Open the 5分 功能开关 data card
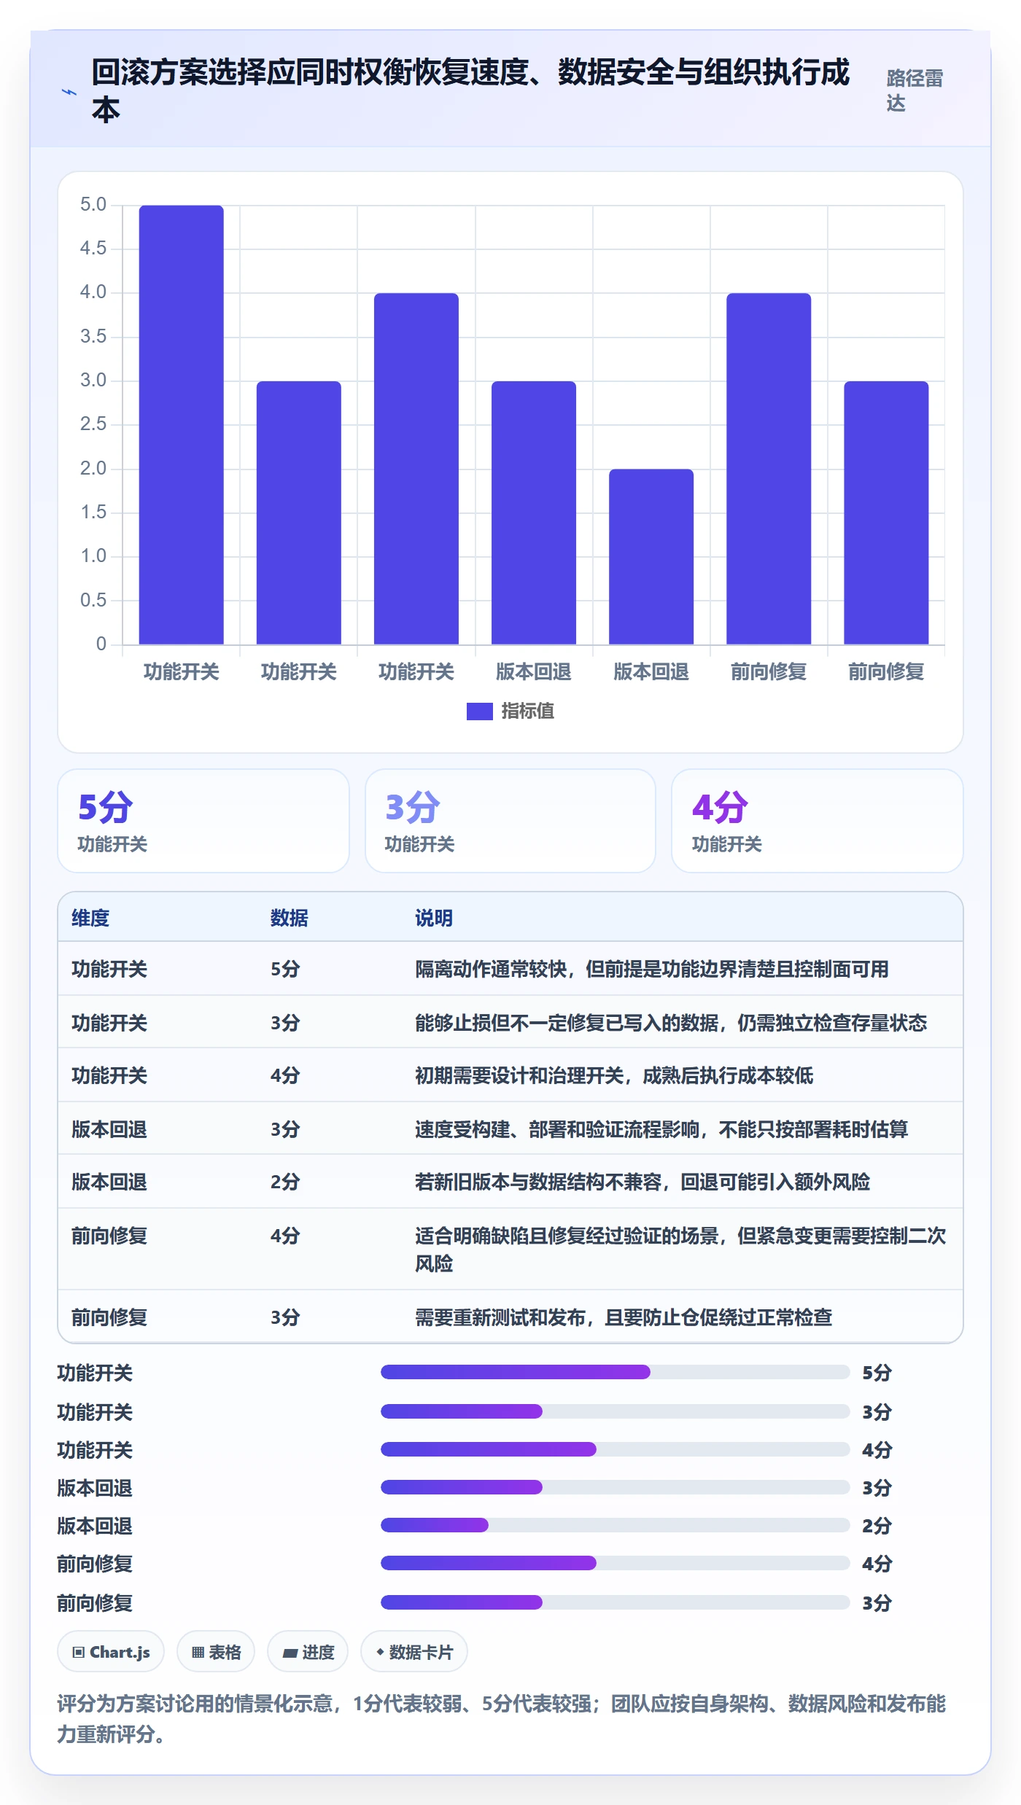This screenshot has height=1805, width=1021. (x=203, y=821)
